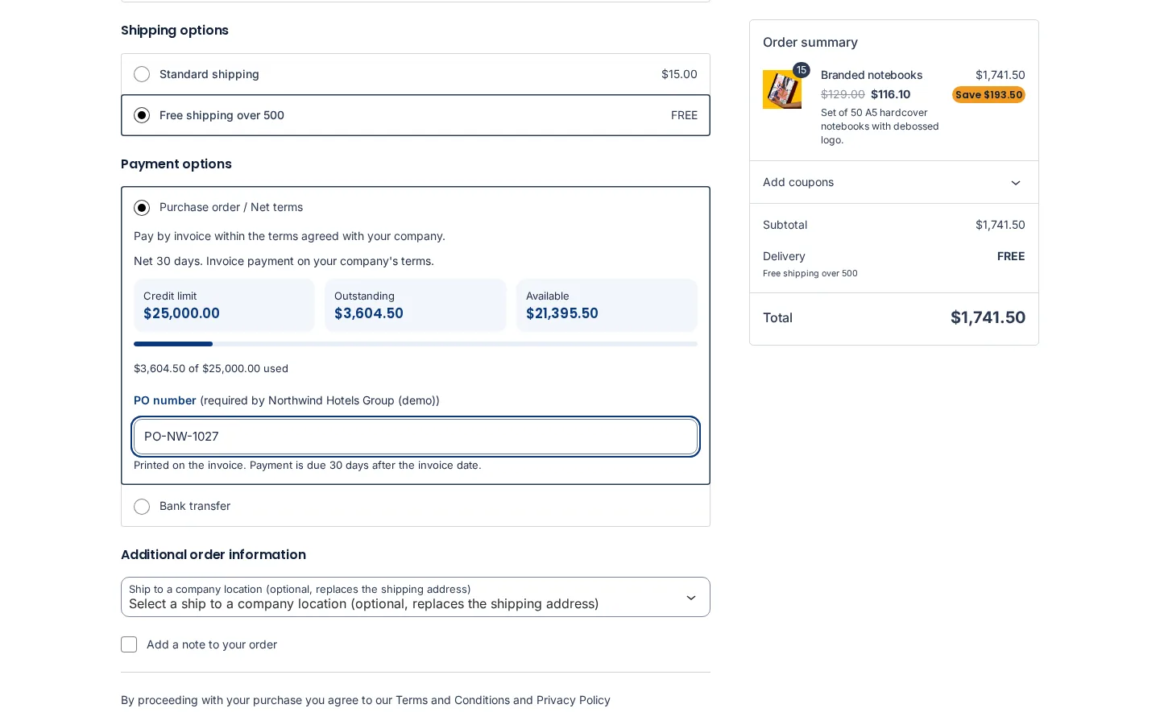Click the "Net 30 days" invoice terms text
The width and height of the screenshot is (1160, 725).
click(284, 261)
